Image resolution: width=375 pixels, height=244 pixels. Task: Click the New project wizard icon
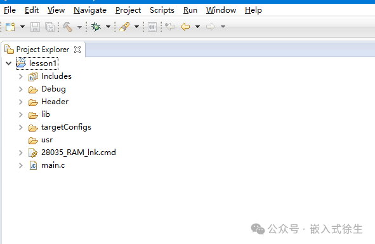10,27
